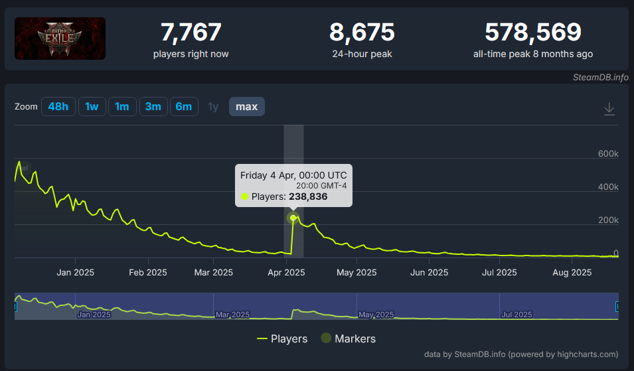Viewport: 634px width, 371px height.
Task: Toggle the Markers series in legend
Action: [348, 338]
